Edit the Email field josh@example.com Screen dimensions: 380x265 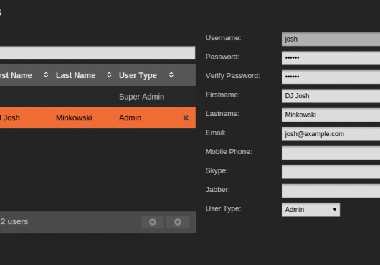pyautogui.click(x=331, y=134)
